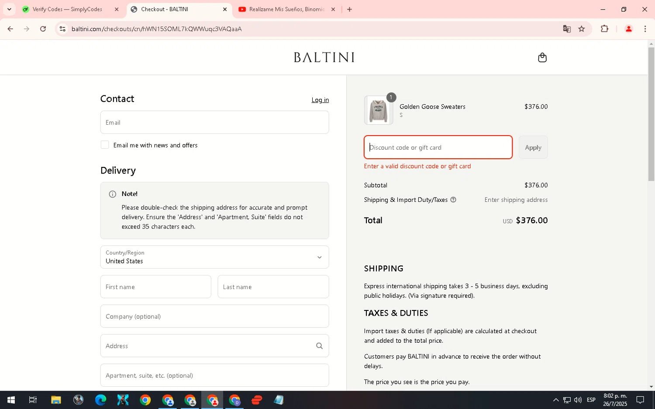Open the Windows Start menu

(x=11, y=400)
